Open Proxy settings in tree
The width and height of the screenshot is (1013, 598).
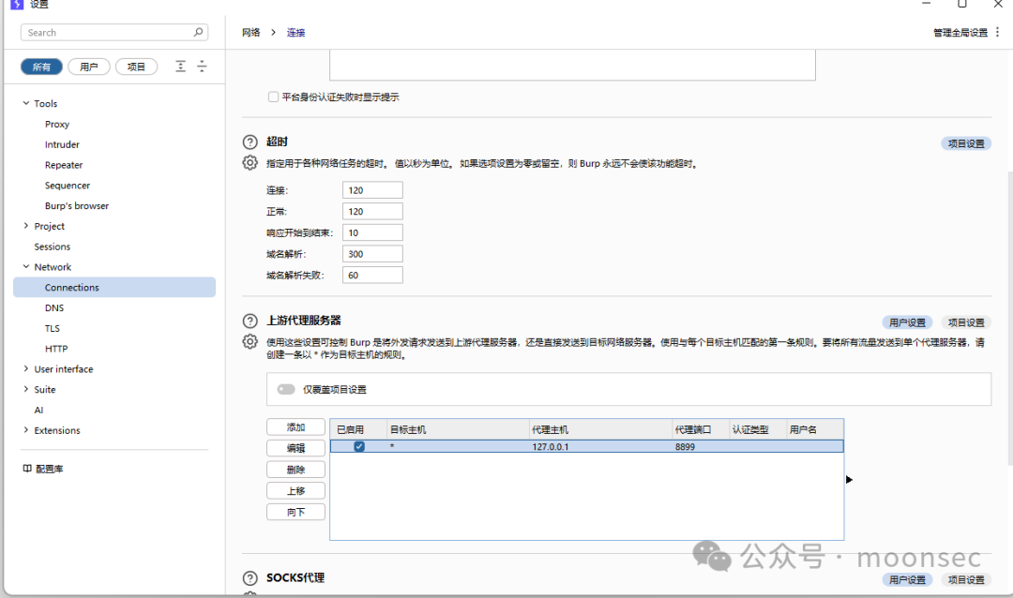[x=57, y=124]
